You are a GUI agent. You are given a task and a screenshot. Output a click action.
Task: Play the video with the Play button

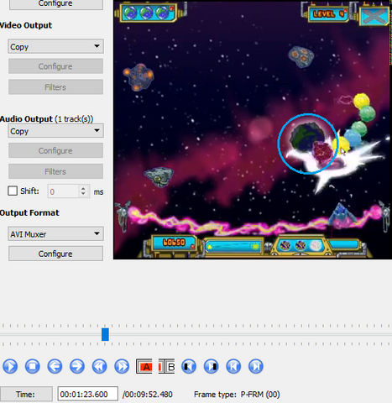pyautogui.click(x=10, y=366)
